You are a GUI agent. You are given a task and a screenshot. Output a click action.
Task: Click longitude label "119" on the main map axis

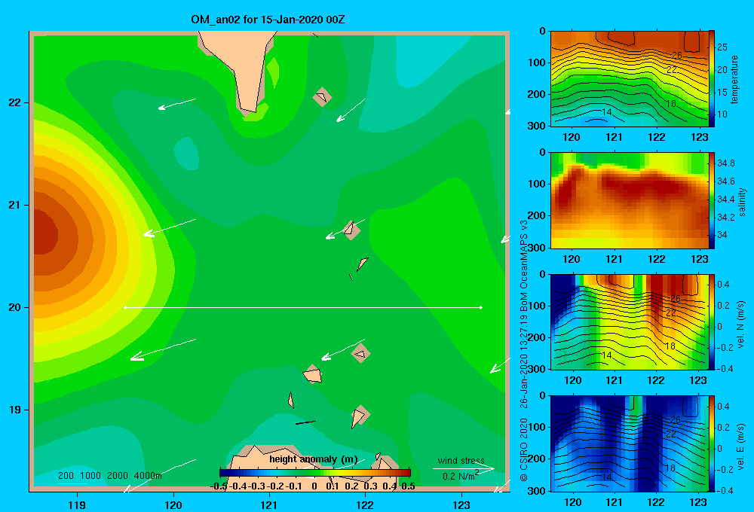78,504
